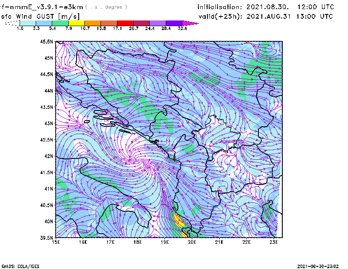Click the "42.5N" latitude label
The image size is (348, 269).
click(x=47, y=140)
